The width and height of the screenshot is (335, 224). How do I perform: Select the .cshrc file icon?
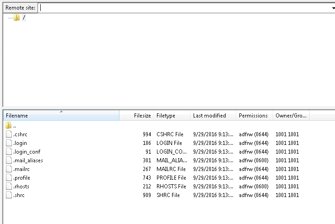(x=9, y=134)
